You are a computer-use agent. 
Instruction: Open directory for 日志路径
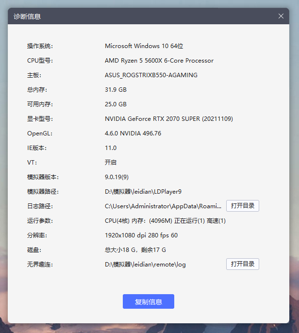pyautogui.click(x=242, y=206)
